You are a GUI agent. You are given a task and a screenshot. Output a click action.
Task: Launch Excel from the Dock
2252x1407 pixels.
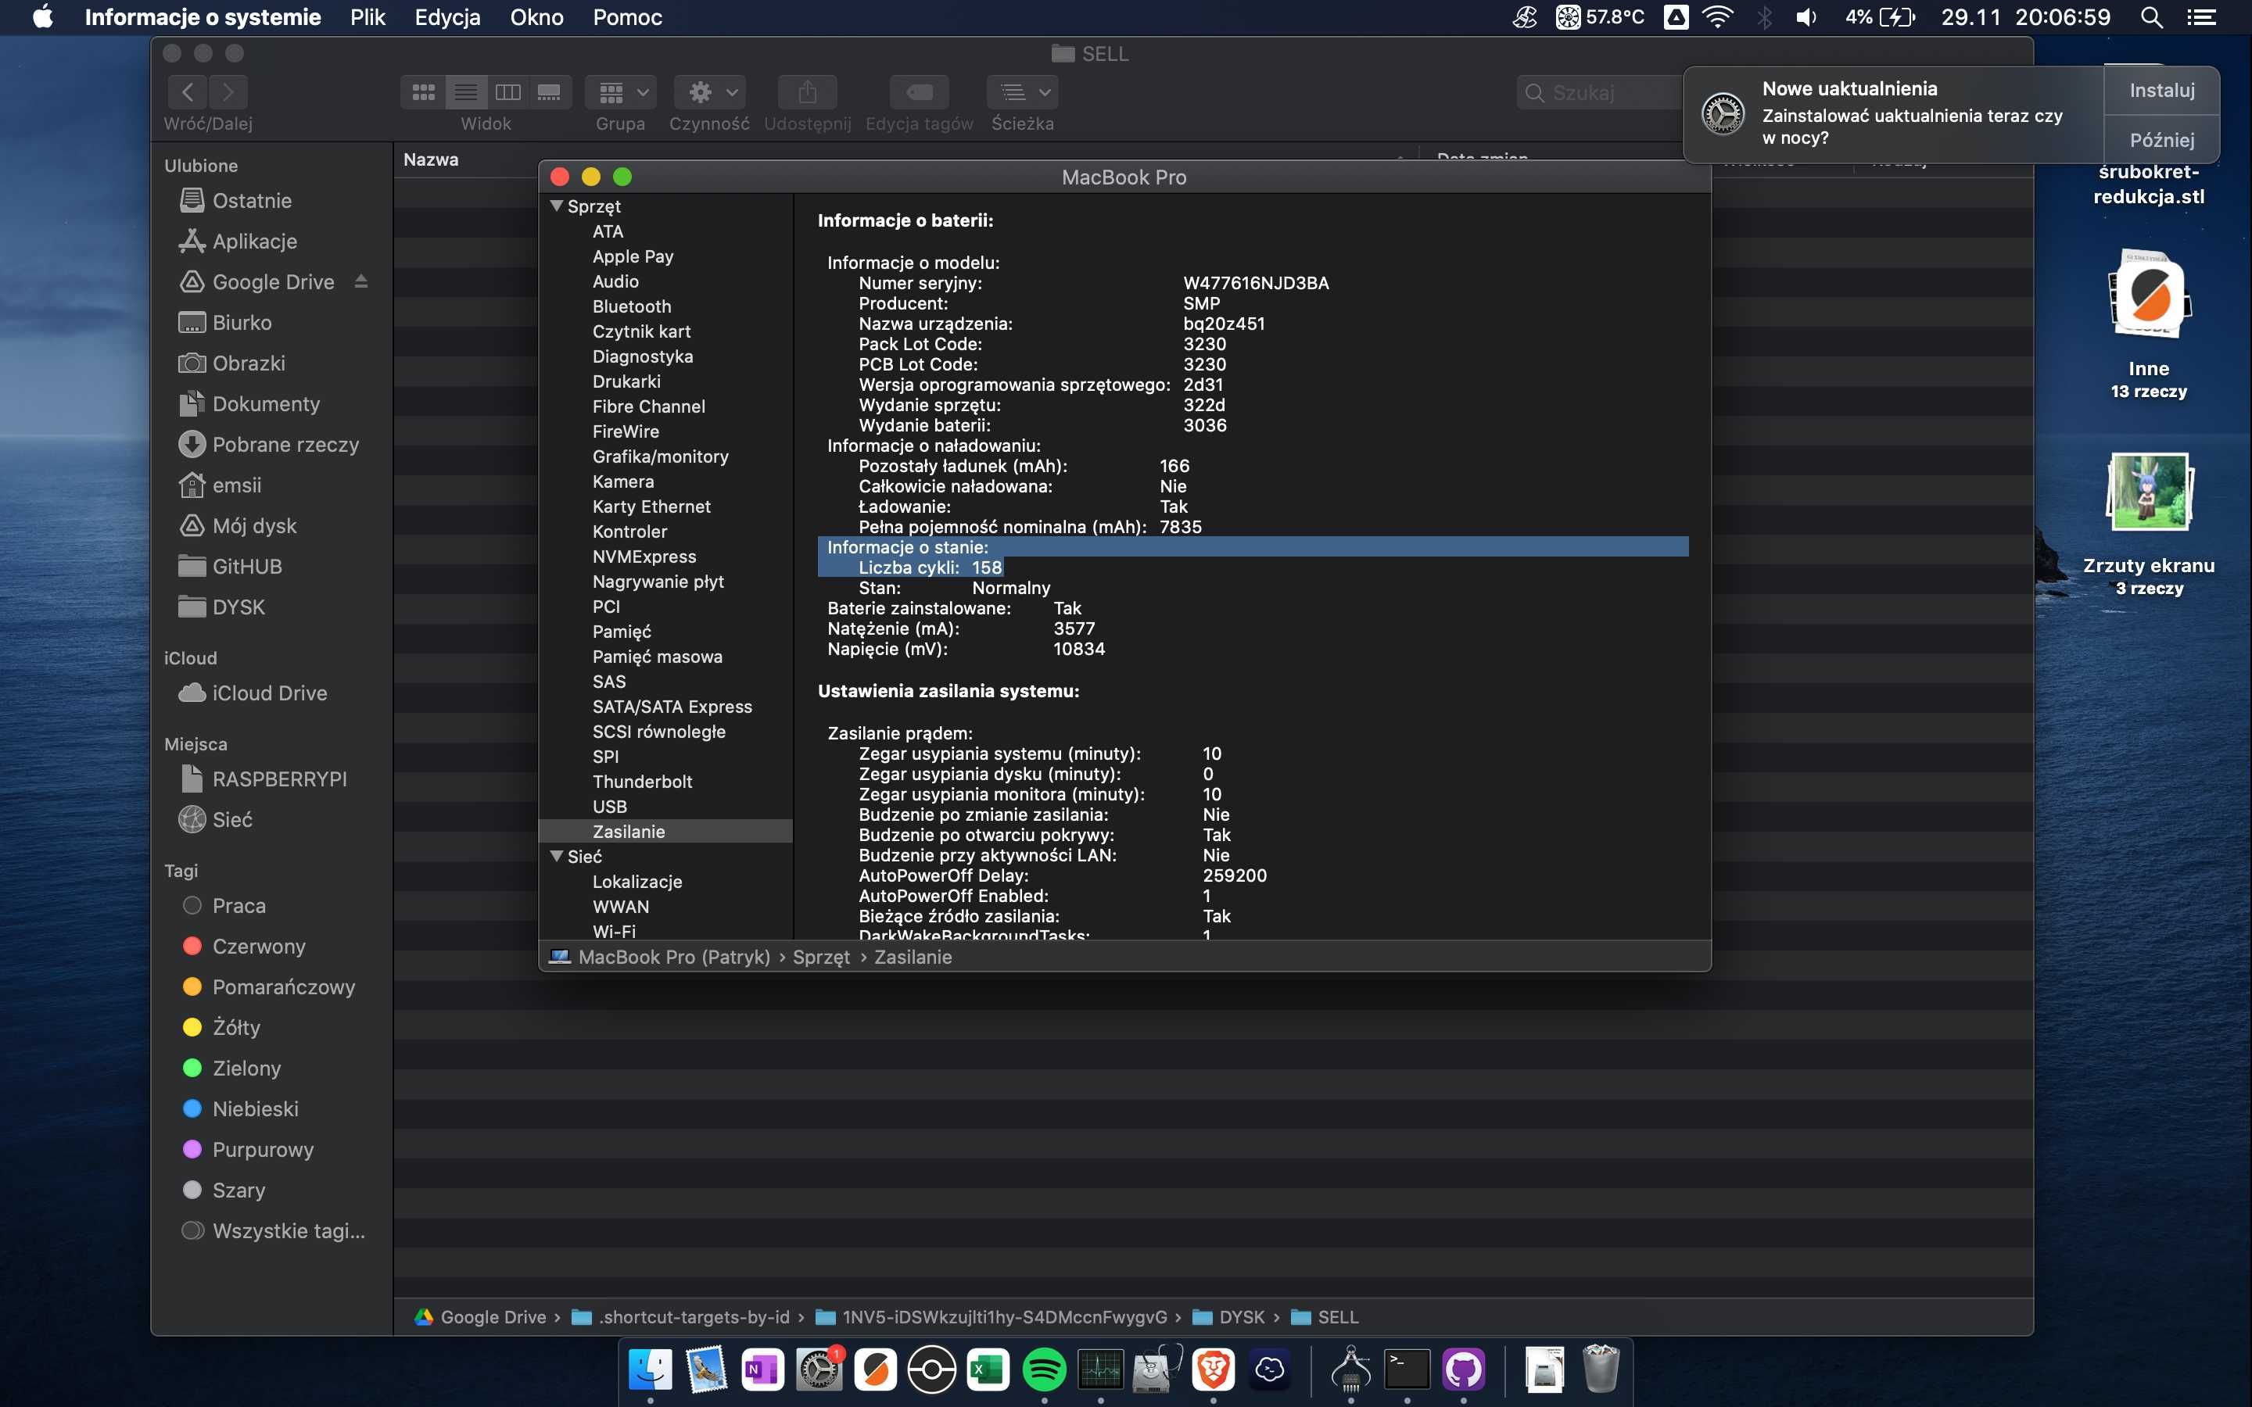tap(988, 1369)
